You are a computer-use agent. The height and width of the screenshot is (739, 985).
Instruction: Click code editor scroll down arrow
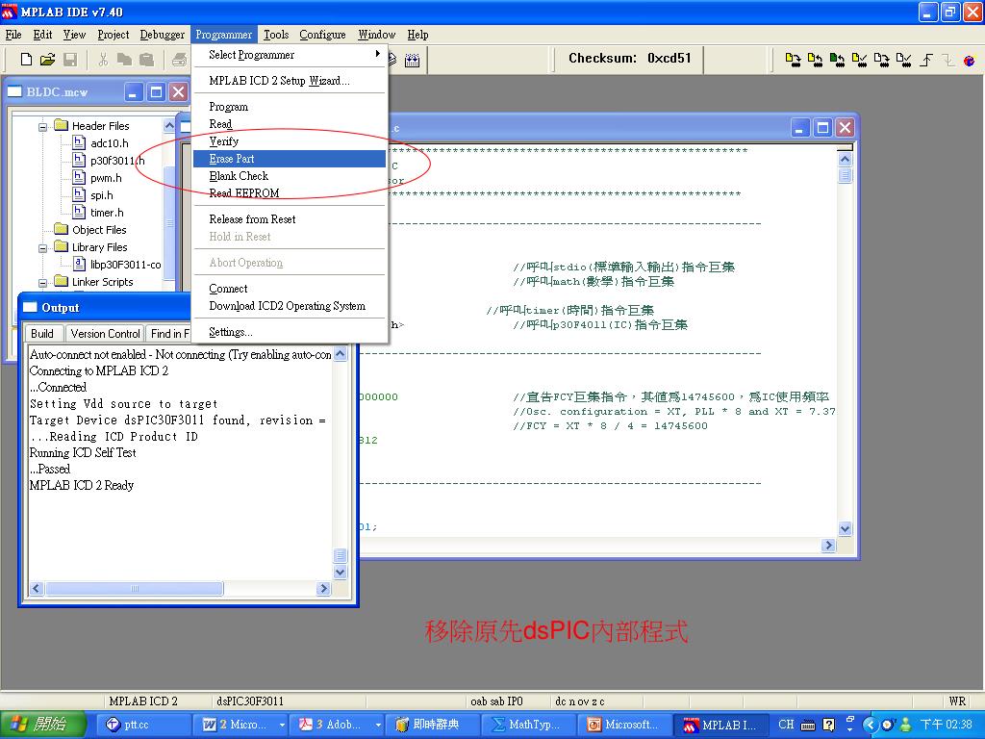click(845, 528)
